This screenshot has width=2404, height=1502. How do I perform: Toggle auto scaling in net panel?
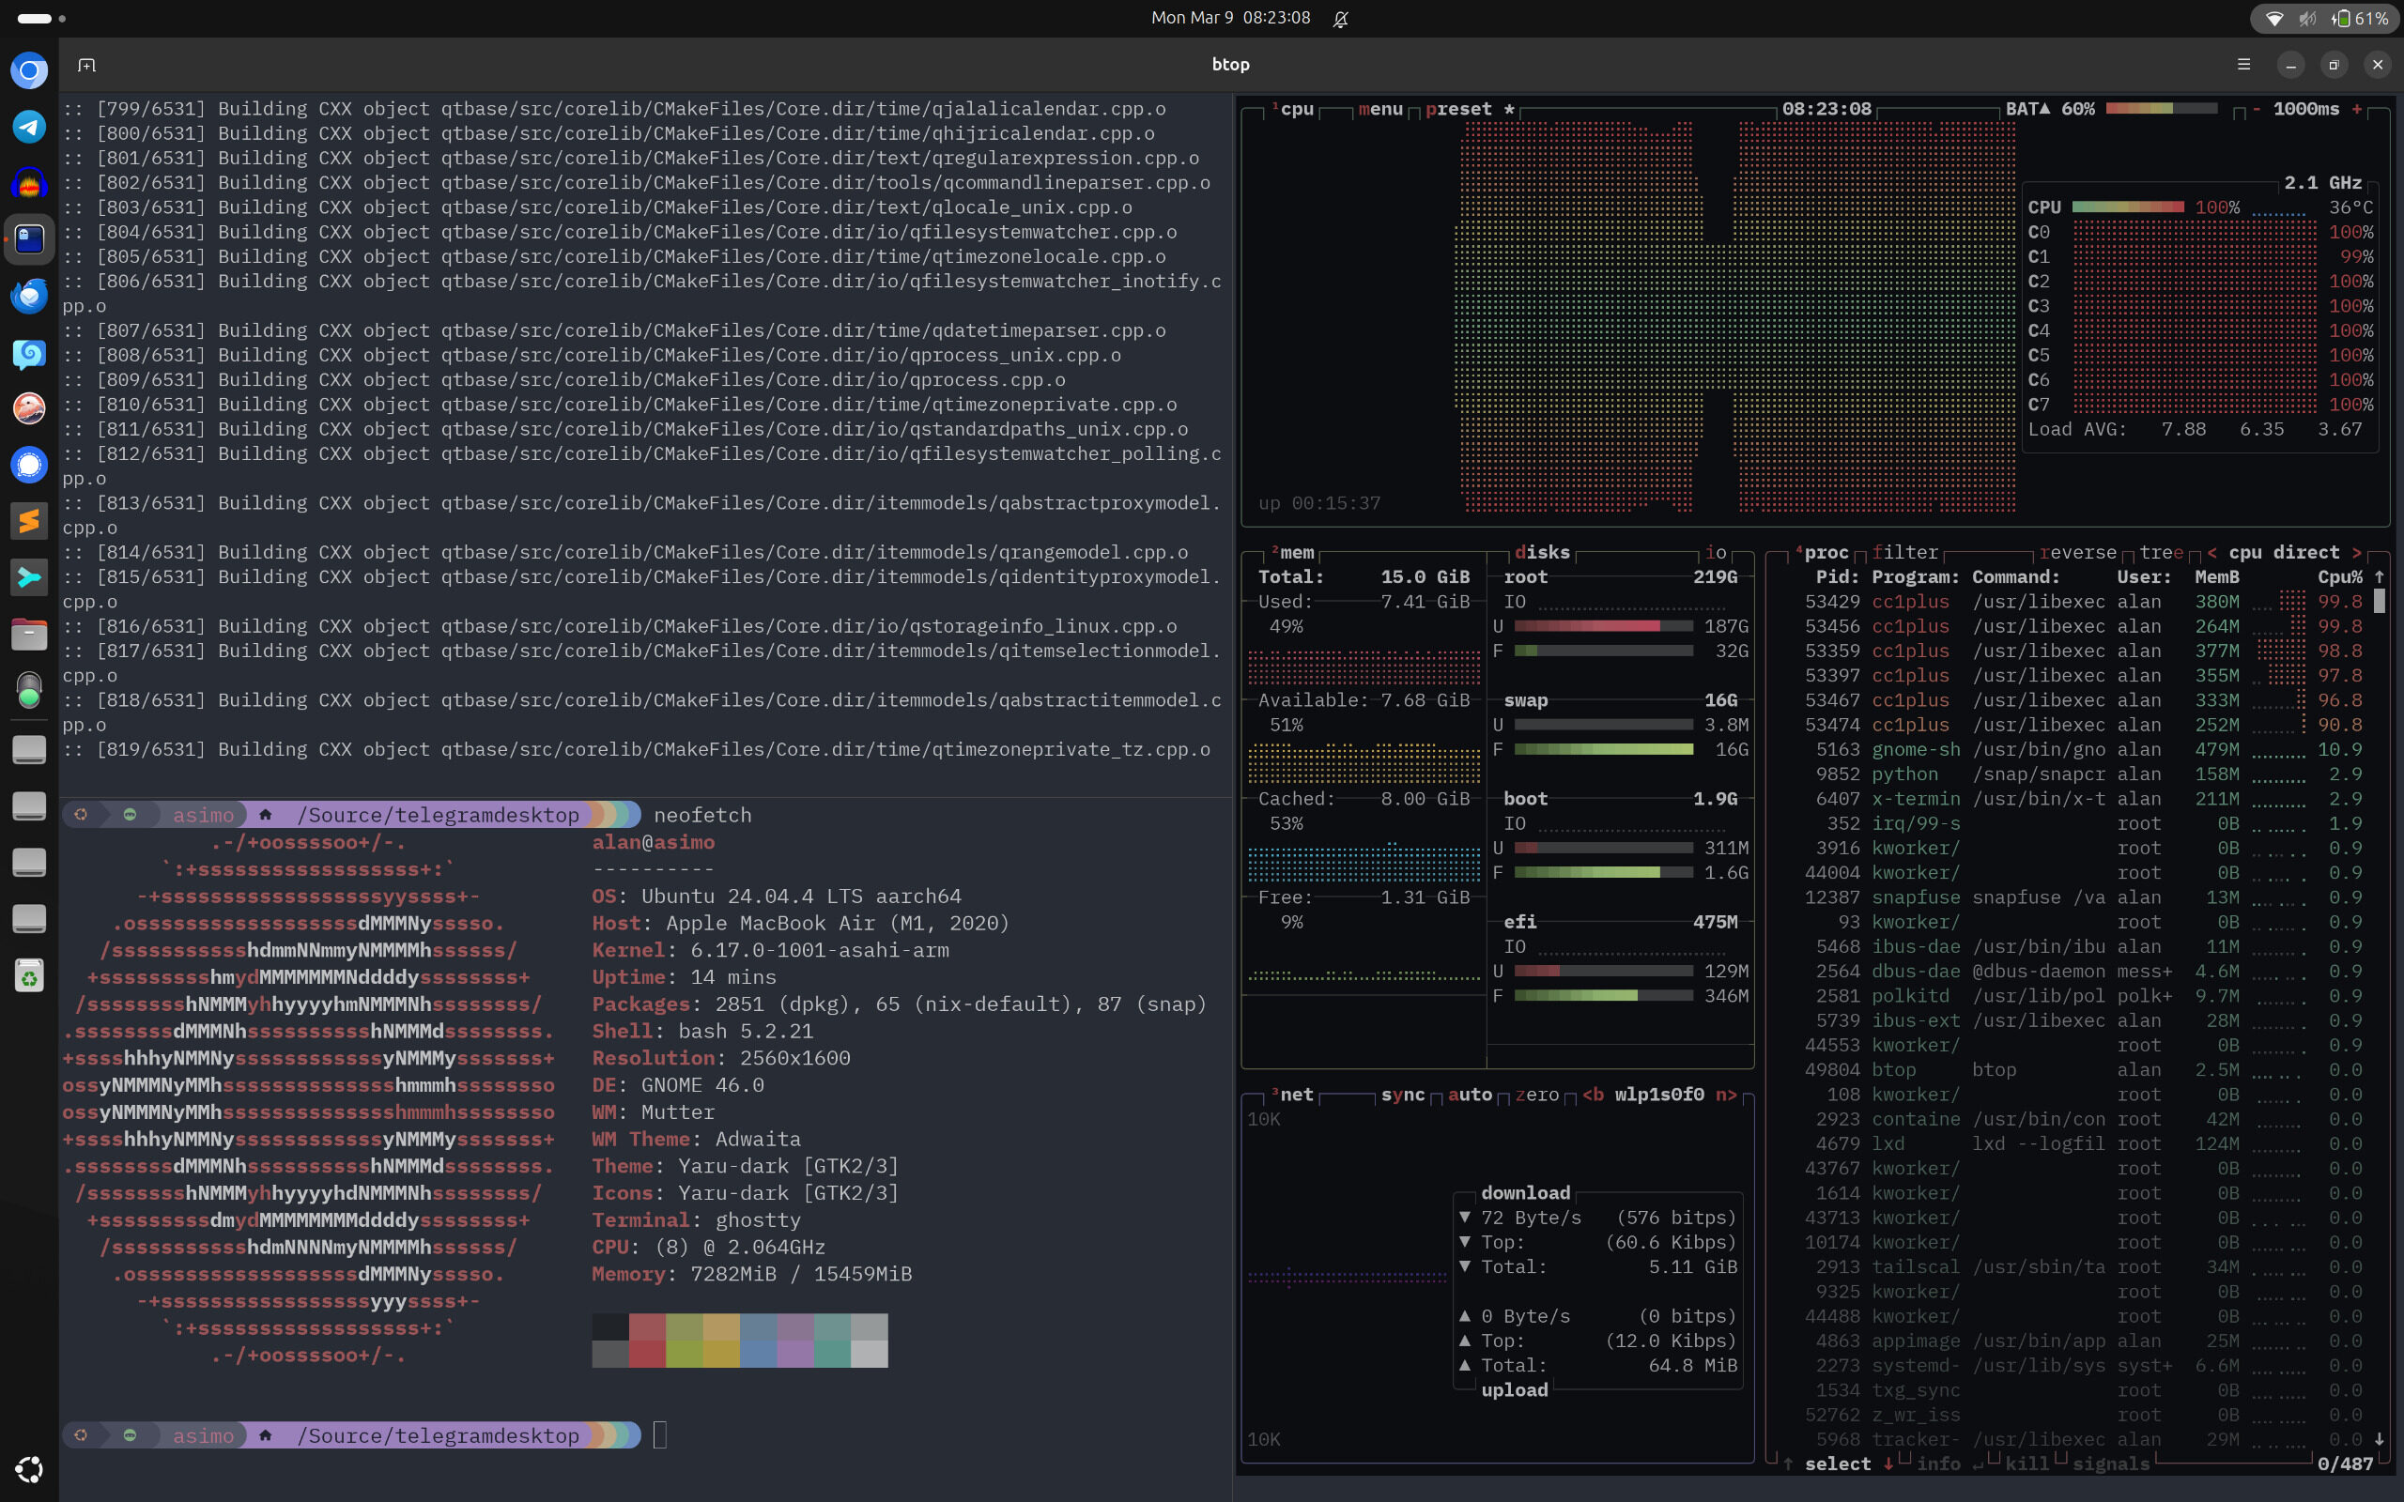1470,1095
